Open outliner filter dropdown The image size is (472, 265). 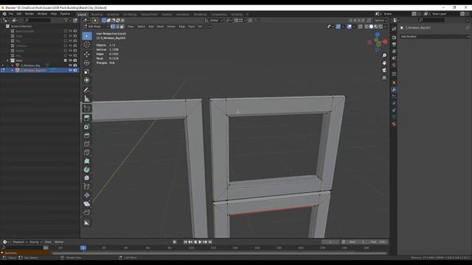coord(67,21)
